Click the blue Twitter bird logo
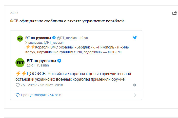The width and height of the screenshot is (178, 118). pyautogui.click(x=135, y=38)
